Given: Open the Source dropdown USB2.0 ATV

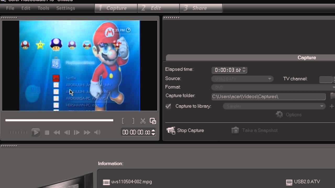Looking at the screenshot, I should pyautogui.click(x=242, y=79).
